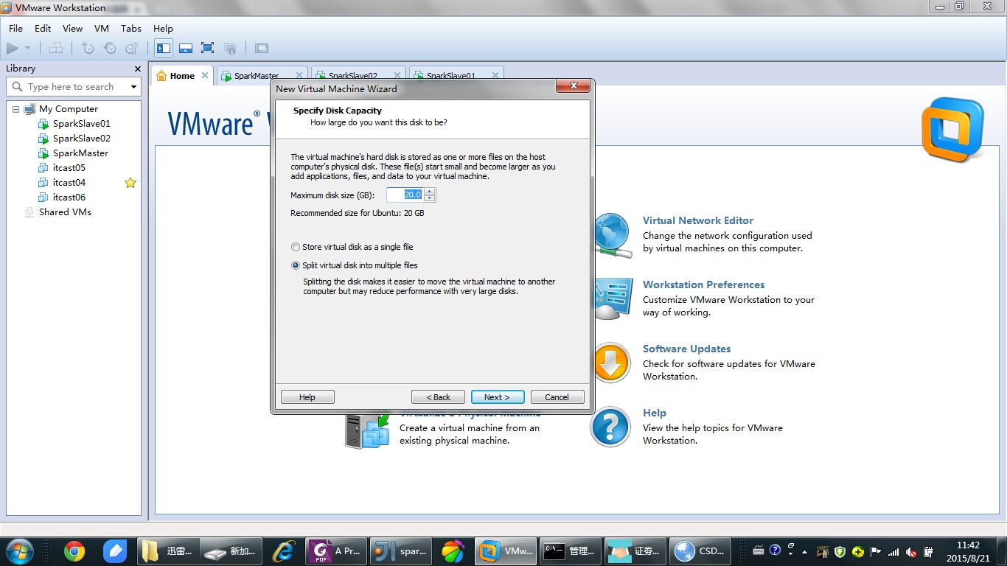Screen dimensions: 1007x566
Task: Click the Revert to Snapshot icon
Action: tap(110, 48)
